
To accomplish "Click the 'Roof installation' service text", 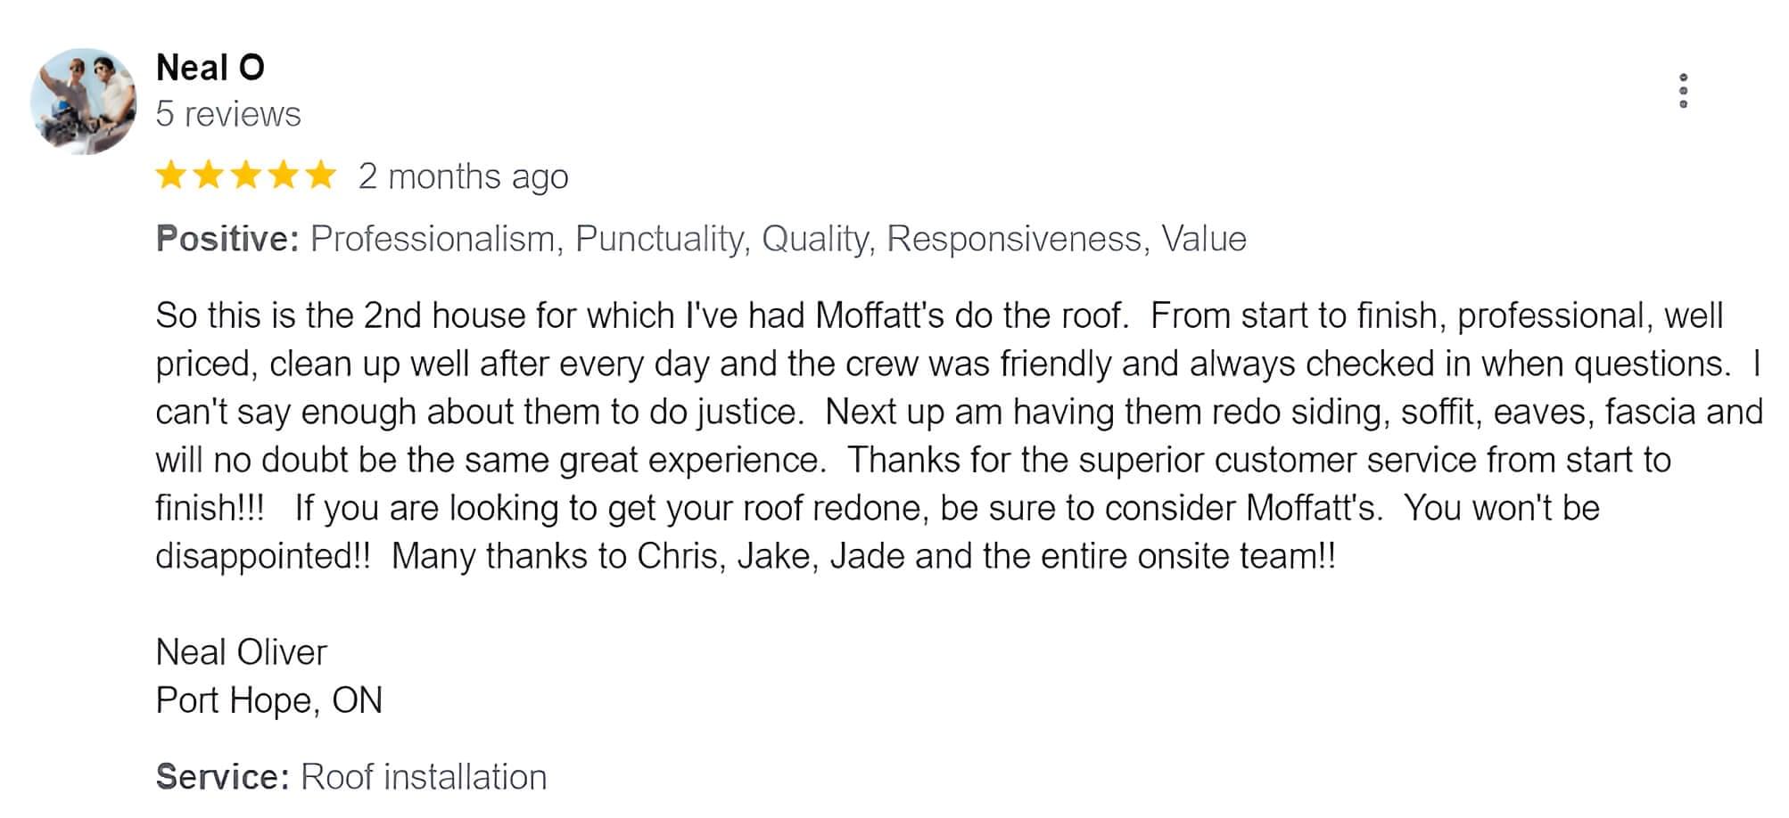I will (424, 777).
